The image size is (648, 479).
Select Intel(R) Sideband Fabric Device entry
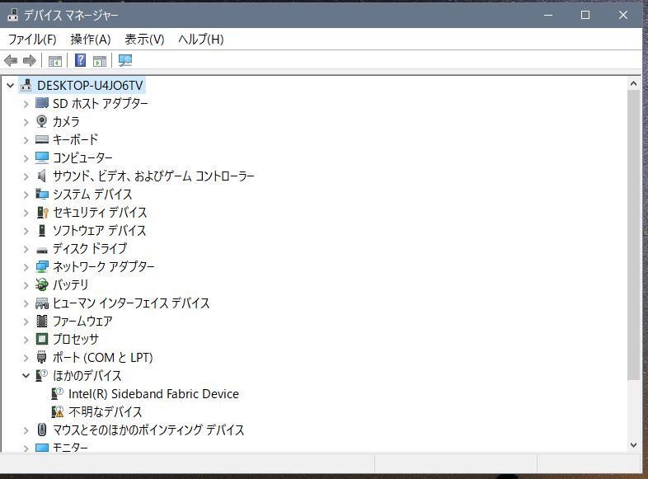pyautogui.click(x=153, y=394)
